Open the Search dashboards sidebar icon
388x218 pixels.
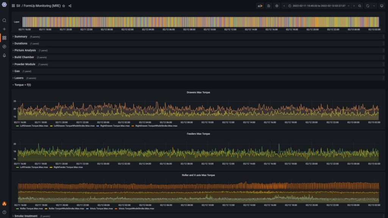pyautogui.click(x=4, y=20)
